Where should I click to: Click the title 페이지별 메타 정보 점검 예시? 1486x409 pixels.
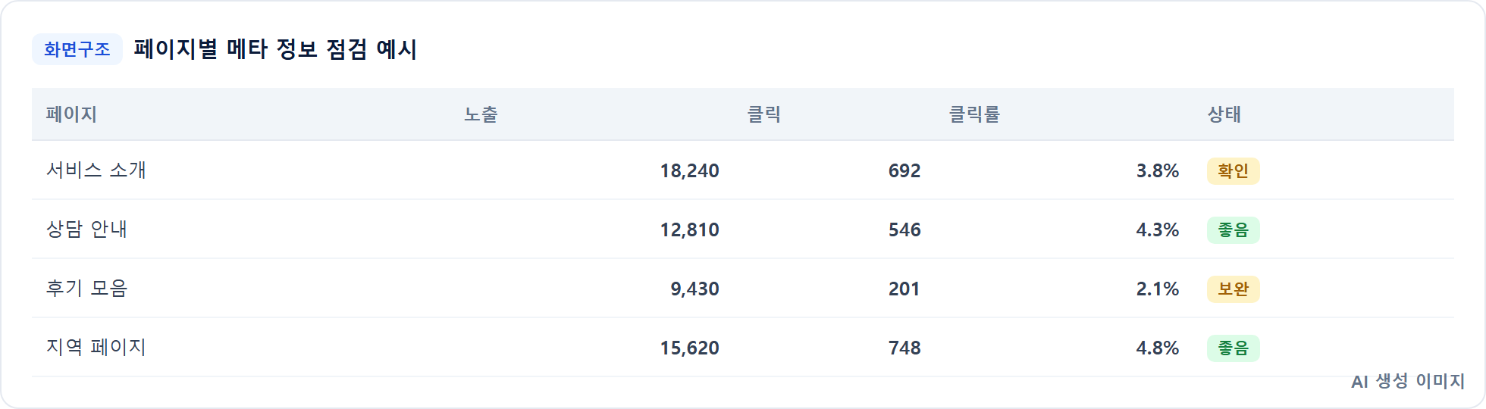[x=275, y=49]
